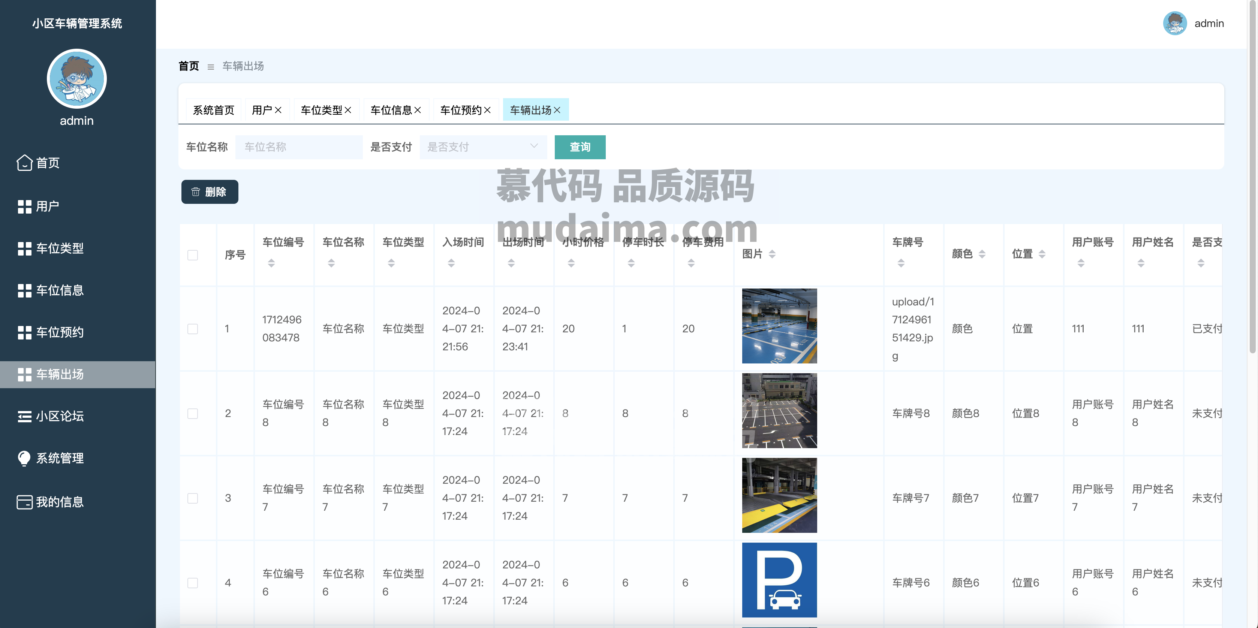Check the checkbox for row 1
This screenshot has height=628, width=1258.
click(193, 329)
